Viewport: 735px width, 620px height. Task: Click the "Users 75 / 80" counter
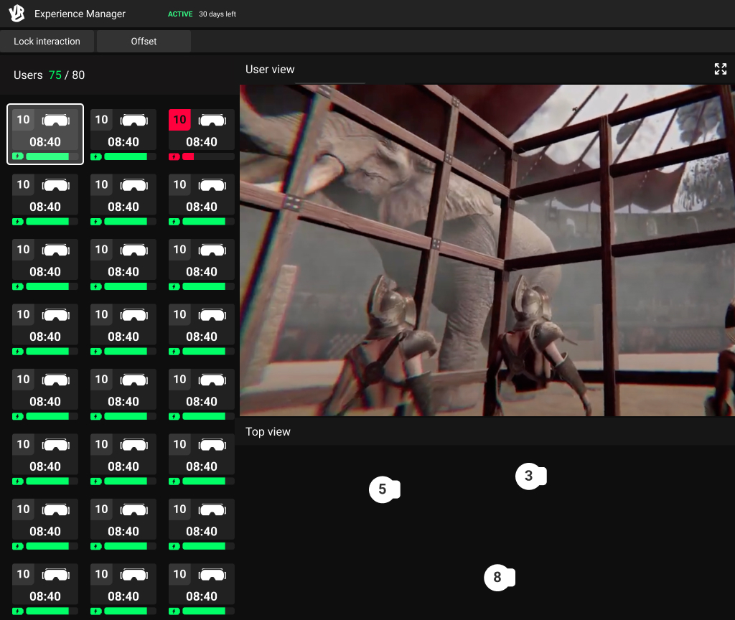click(50, 75)
